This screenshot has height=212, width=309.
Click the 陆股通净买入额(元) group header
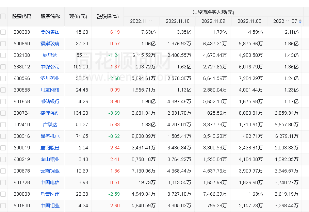pos(213,12)
